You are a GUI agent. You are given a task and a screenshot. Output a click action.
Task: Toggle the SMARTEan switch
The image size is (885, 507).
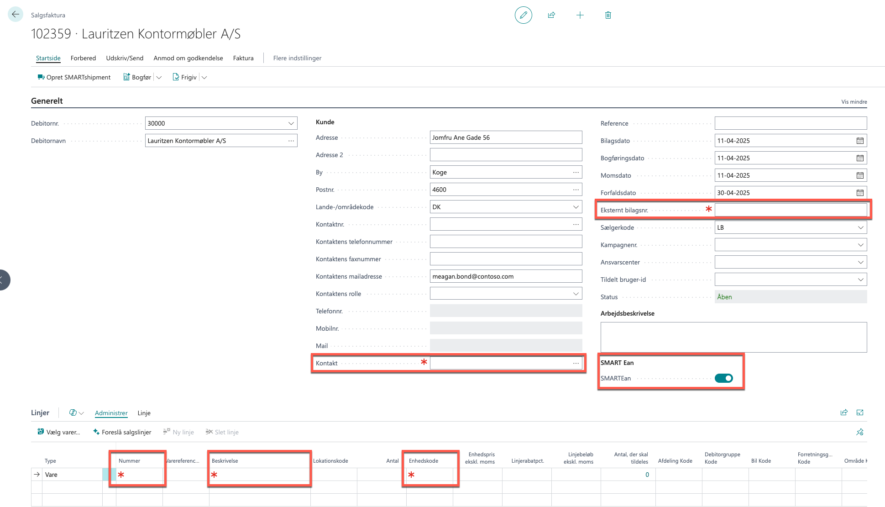pyautogui.click(x=723, y=378)
